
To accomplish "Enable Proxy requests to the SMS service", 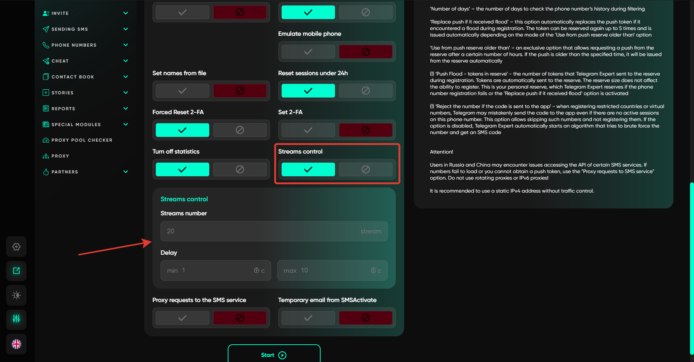I will coord(183,318).
